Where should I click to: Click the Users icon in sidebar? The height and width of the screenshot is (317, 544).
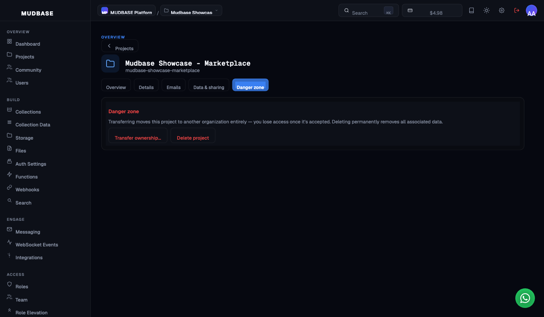click(x=9, y=80)
